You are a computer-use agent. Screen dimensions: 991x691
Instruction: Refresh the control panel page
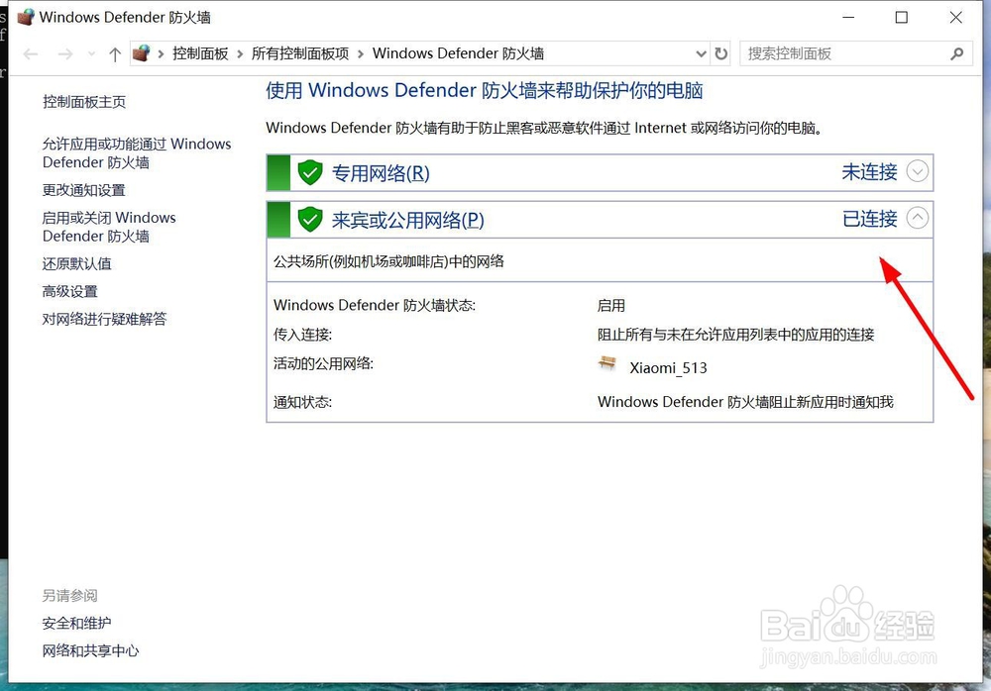[x=721, y=54]
